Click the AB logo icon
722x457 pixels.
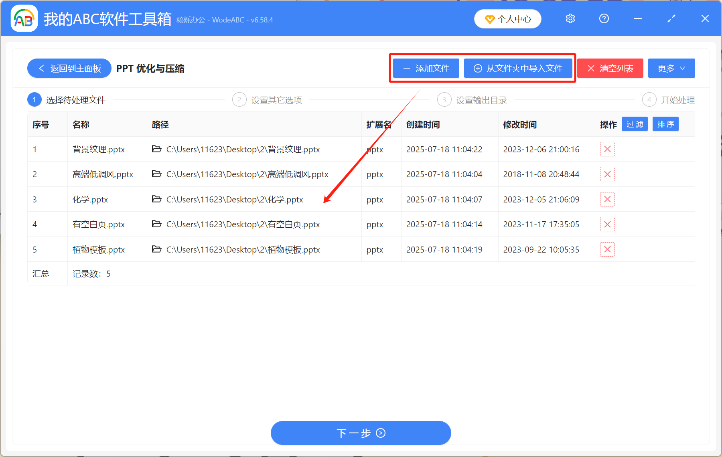[24, 18]
